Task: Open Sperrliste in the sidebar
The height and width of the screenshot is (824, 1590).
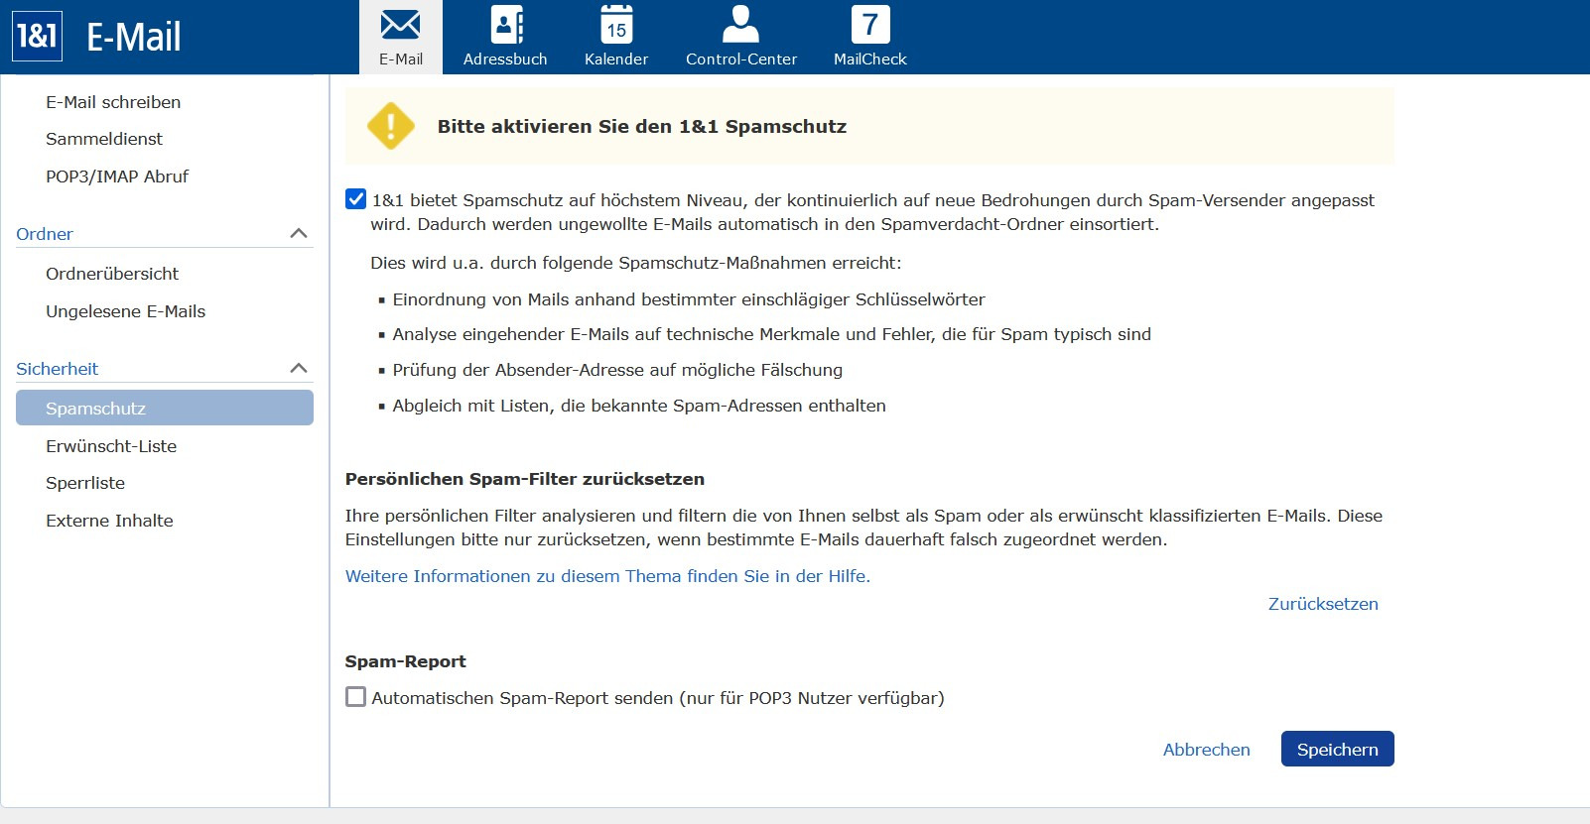Action: (85, 483)
